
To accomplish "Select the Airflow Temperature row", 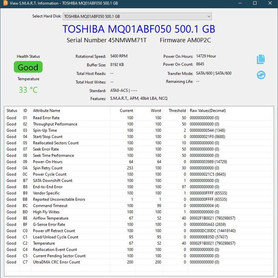I will 139,218.
